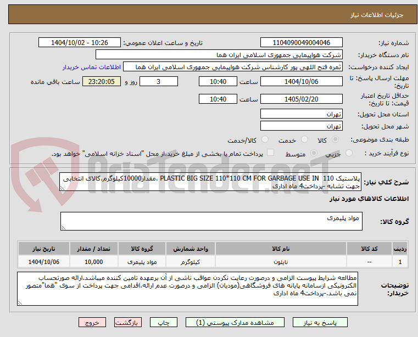
Task: Click the شماره نیاز number field
Action: tap(302, 43)
